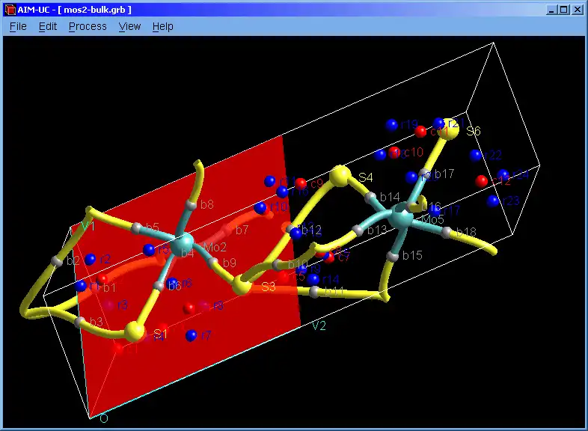Click the V2 lattice vector label
Viewport: 588px width, 431px height.
click(x=319, y=325)
